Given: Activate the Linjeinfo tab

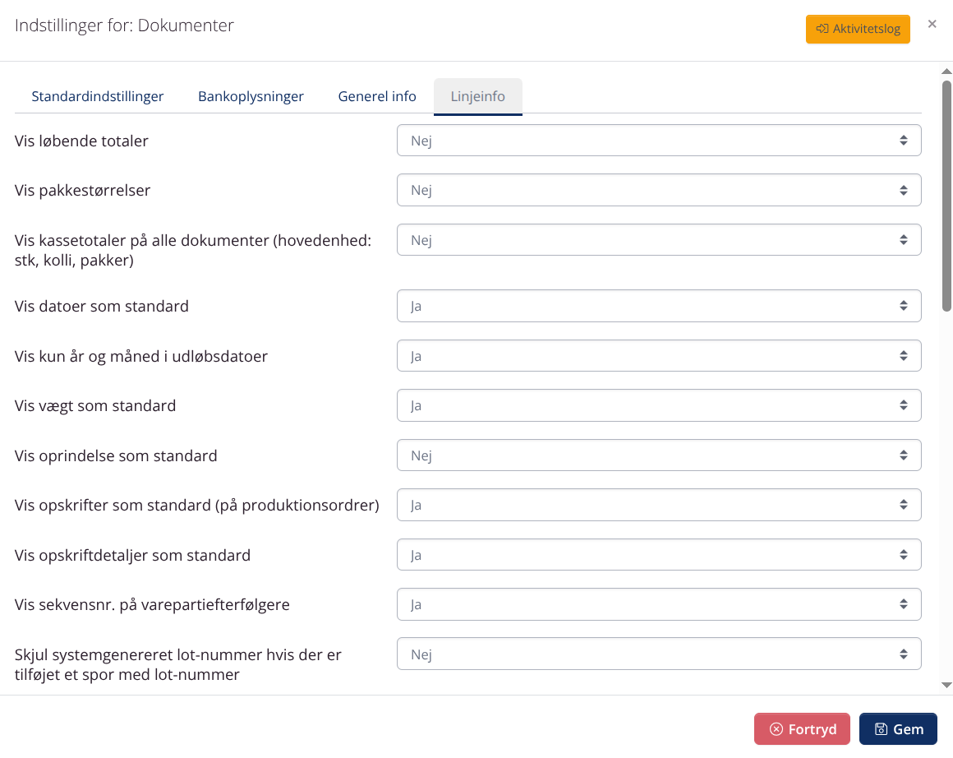Looking at the screenshot, I should pos(477,96).
